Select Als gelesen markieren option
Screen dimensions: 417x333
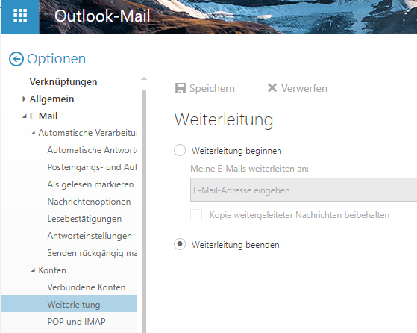click(x=90, y=184)
